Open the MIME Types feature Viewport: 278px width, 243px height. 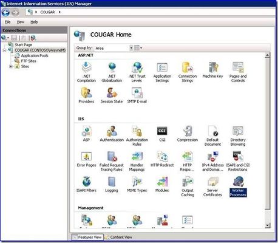pyautogui.click(x=137, y=184)
